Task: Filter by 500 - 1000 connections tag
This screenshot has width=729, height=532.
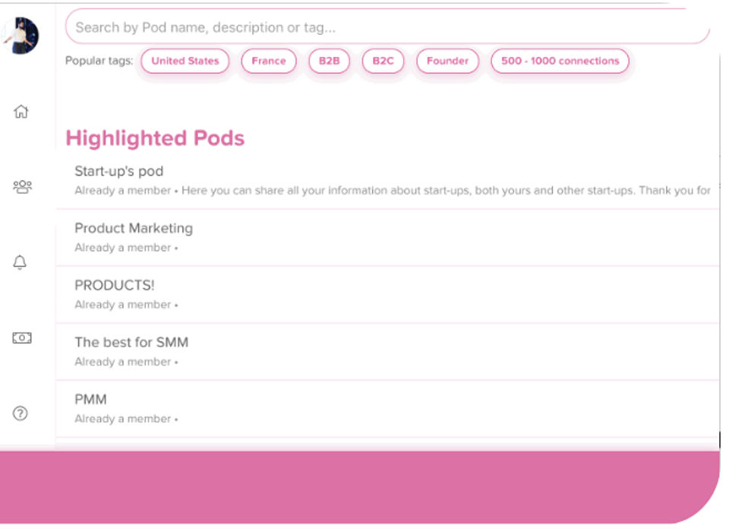Action: [560, 61]
